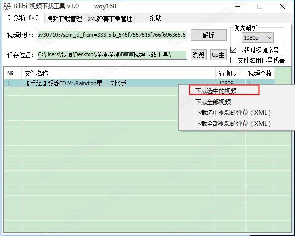Click the panda app icon in title bar
The height and width of the screenshot is (236, 295).
[7, 6]
